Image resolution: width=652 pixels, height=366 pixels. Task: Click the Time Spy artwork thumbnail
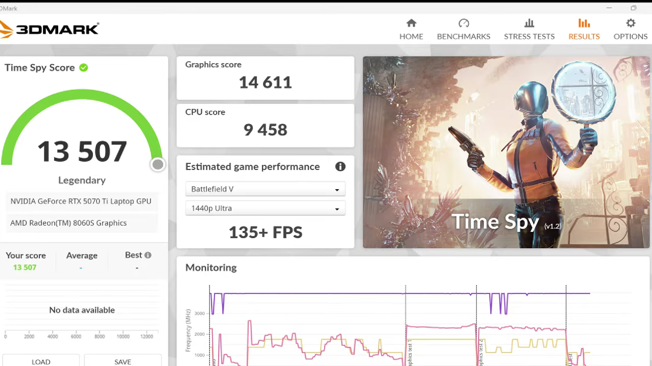click(x=506, y=152)
